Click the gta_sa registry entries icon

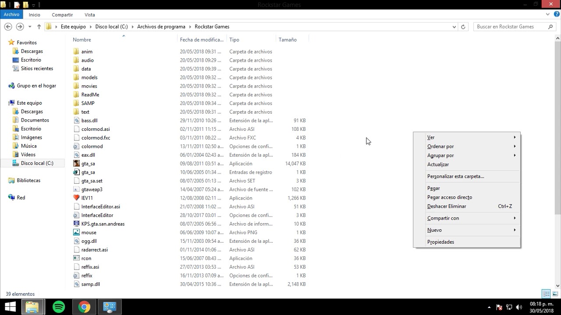pyautogui.click(x=76, y=172)
